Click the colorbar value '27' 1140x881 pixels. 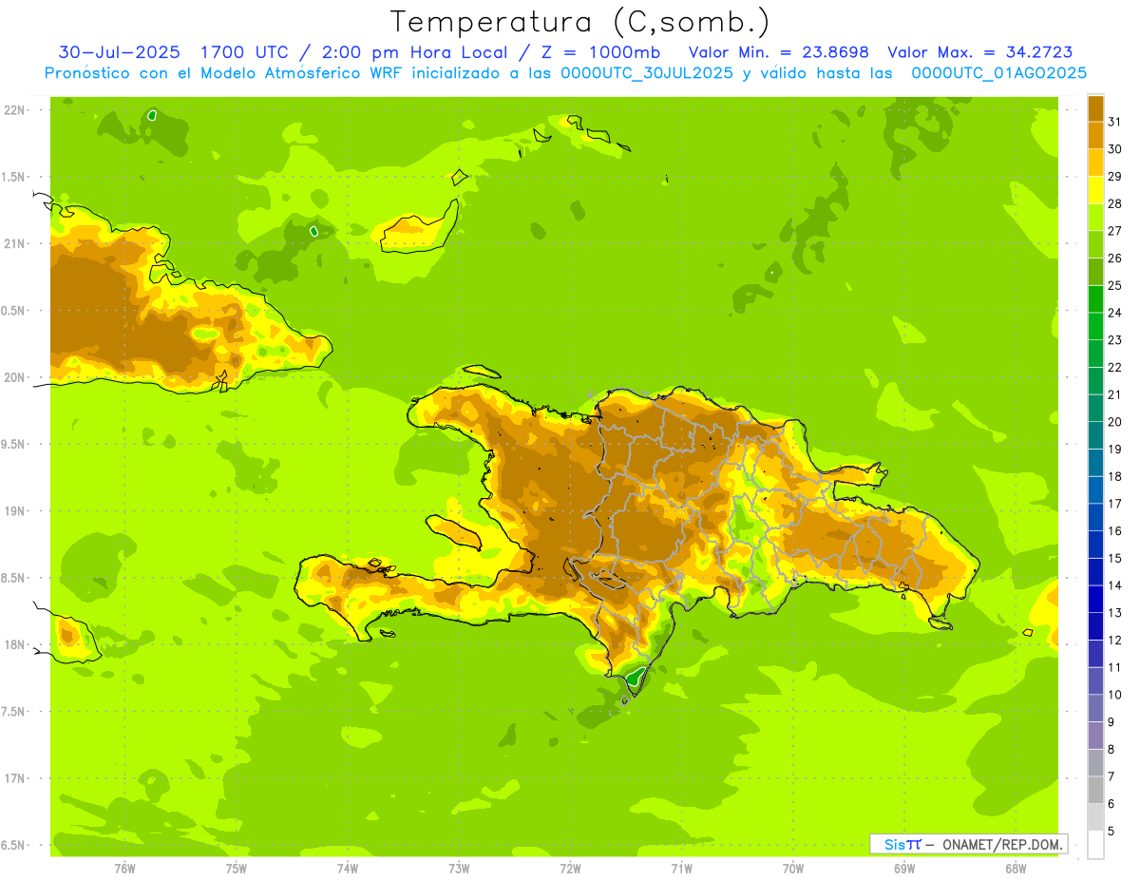click(x=1115, y=231)
